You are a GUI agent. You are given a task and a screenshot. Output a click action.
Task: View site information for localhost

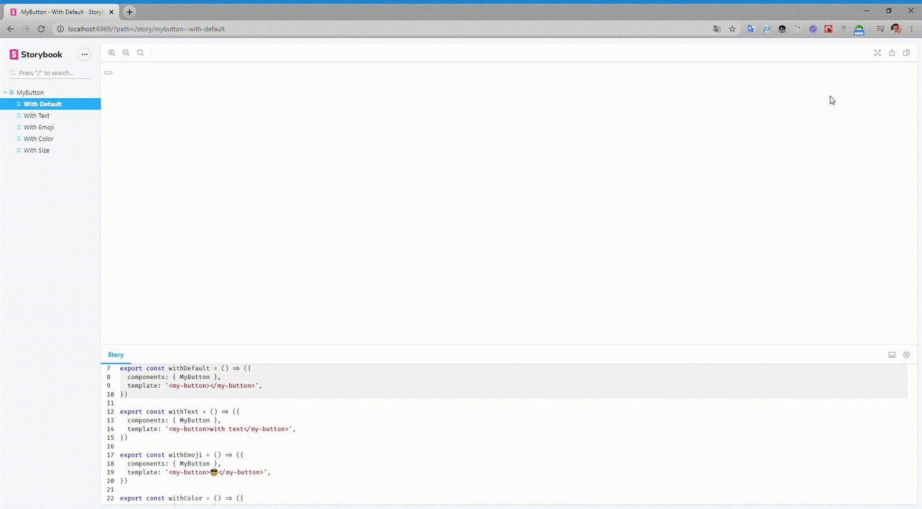click(x=60, y=29)
